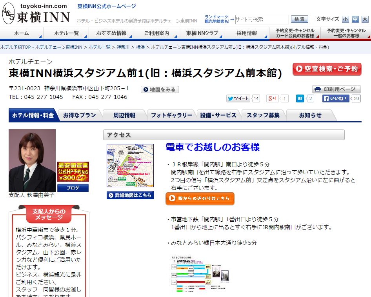Set text size to 中 (medium)
Screen dimensions: 371x297
tap(355, 19)
